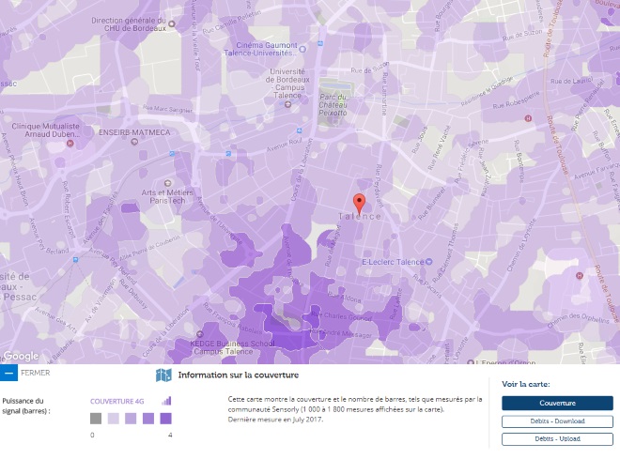Click the ENSEIRB-MATMECA place marker
Screen dimensions: 620x459
[93, 133]
